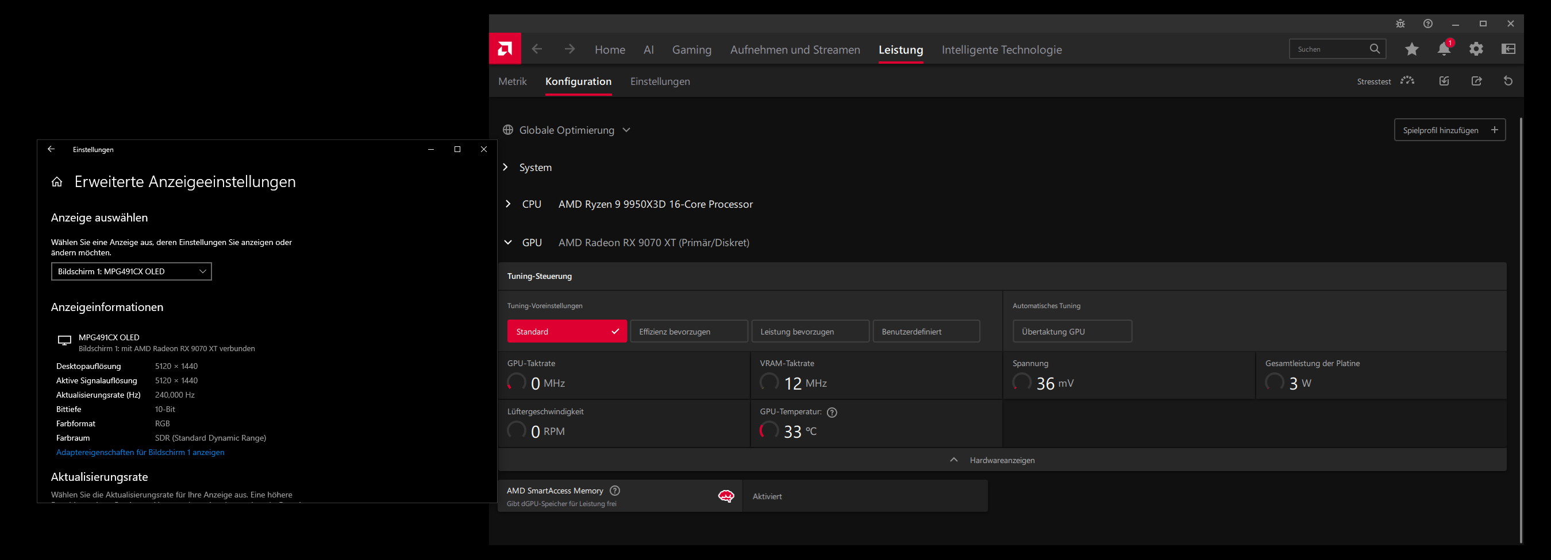Click Spielprofil hinzufügen button
This screenshot has height=560, width=1551.
coord(1450,130)
